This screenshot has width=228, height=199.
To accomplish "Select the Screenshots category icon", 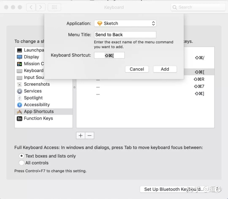I will tap(20, 84).
